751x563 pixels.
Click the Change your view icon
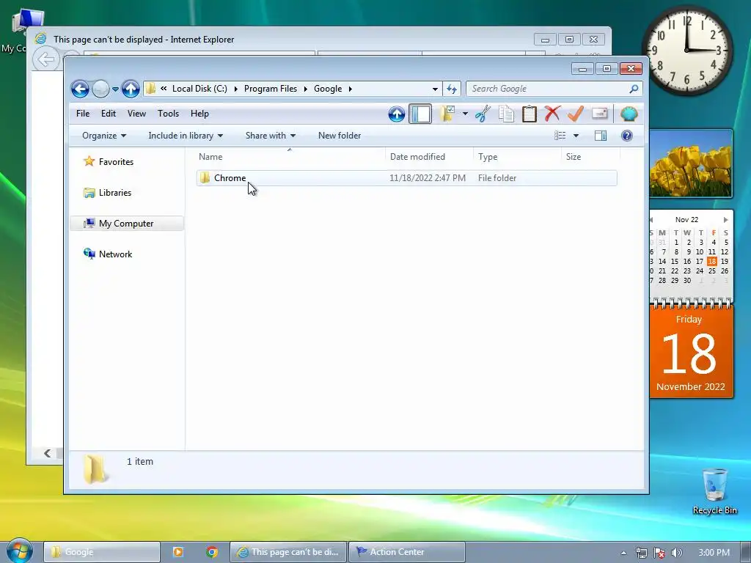pos(560,136)
